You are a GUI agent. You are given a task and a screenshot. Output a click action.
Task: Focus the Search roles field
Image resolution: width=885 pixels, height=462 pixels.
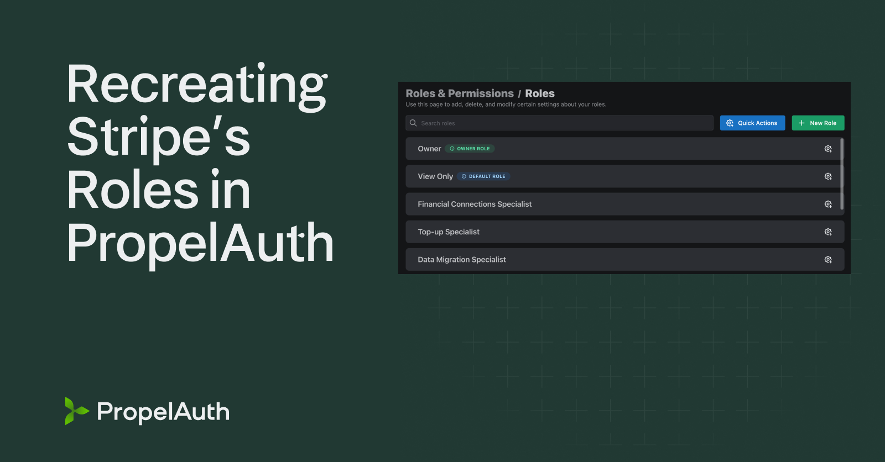coord(559,123)
